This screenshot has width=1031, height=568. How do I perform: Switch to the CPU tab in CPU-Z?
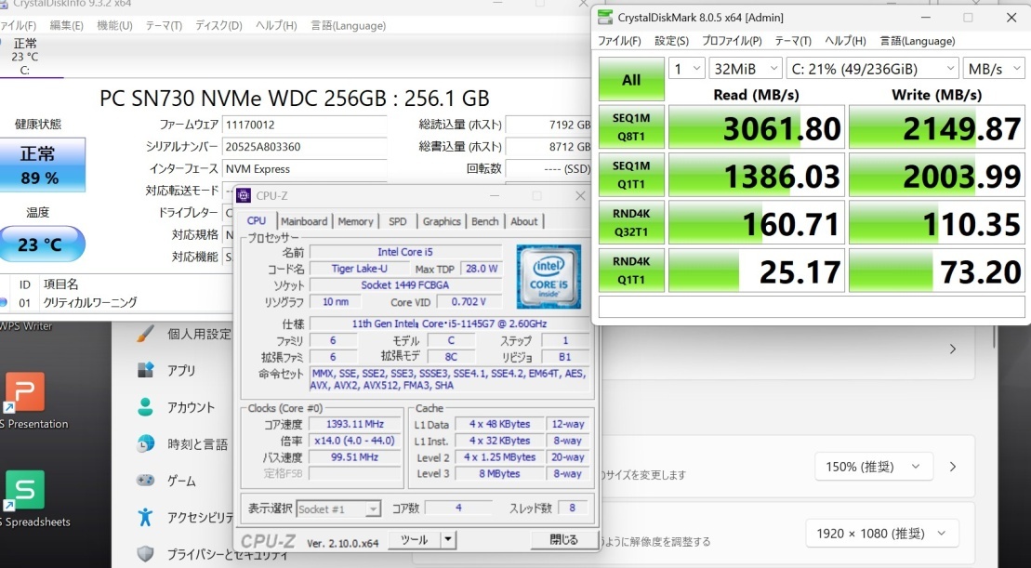tap(257, 221)
